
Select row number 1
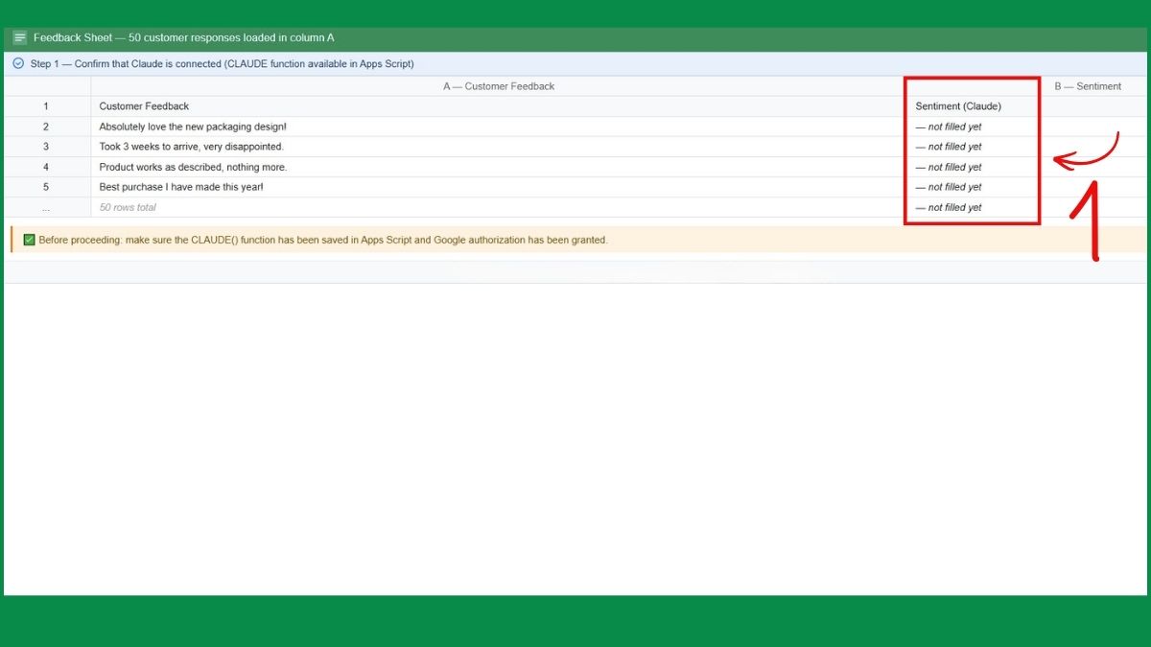click(x=46, y=106)
